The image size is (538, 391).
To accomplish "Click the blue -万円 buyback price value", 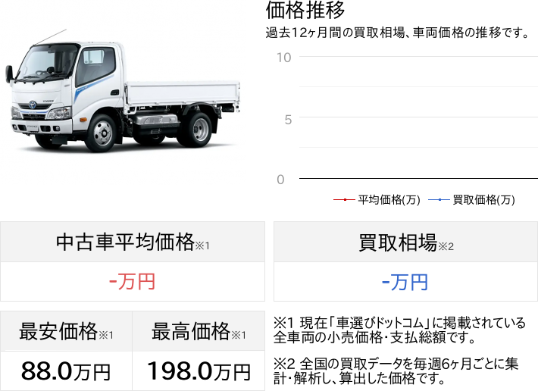I will [405, 283].
